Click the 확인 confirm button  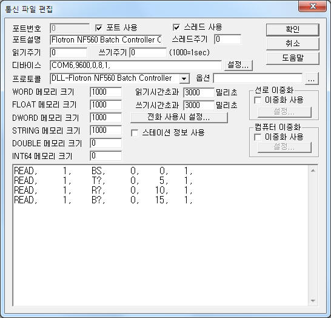click(x=292, y=30)
